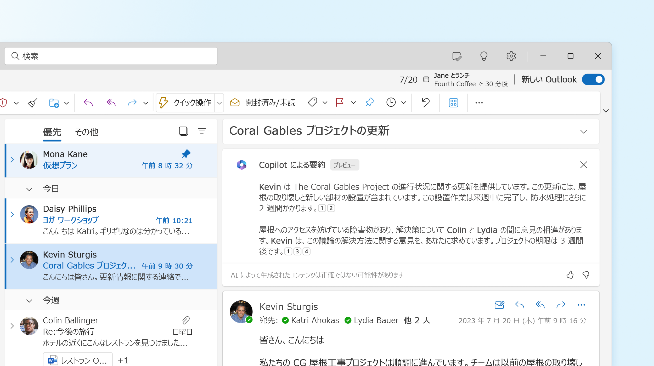This screenshot has width=654, height=366.
Task: Open the apps grid icon
Action: click(453, 102)
